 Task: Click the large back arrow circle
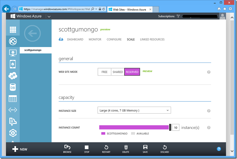pyautogui.click(x=32, y=33)
